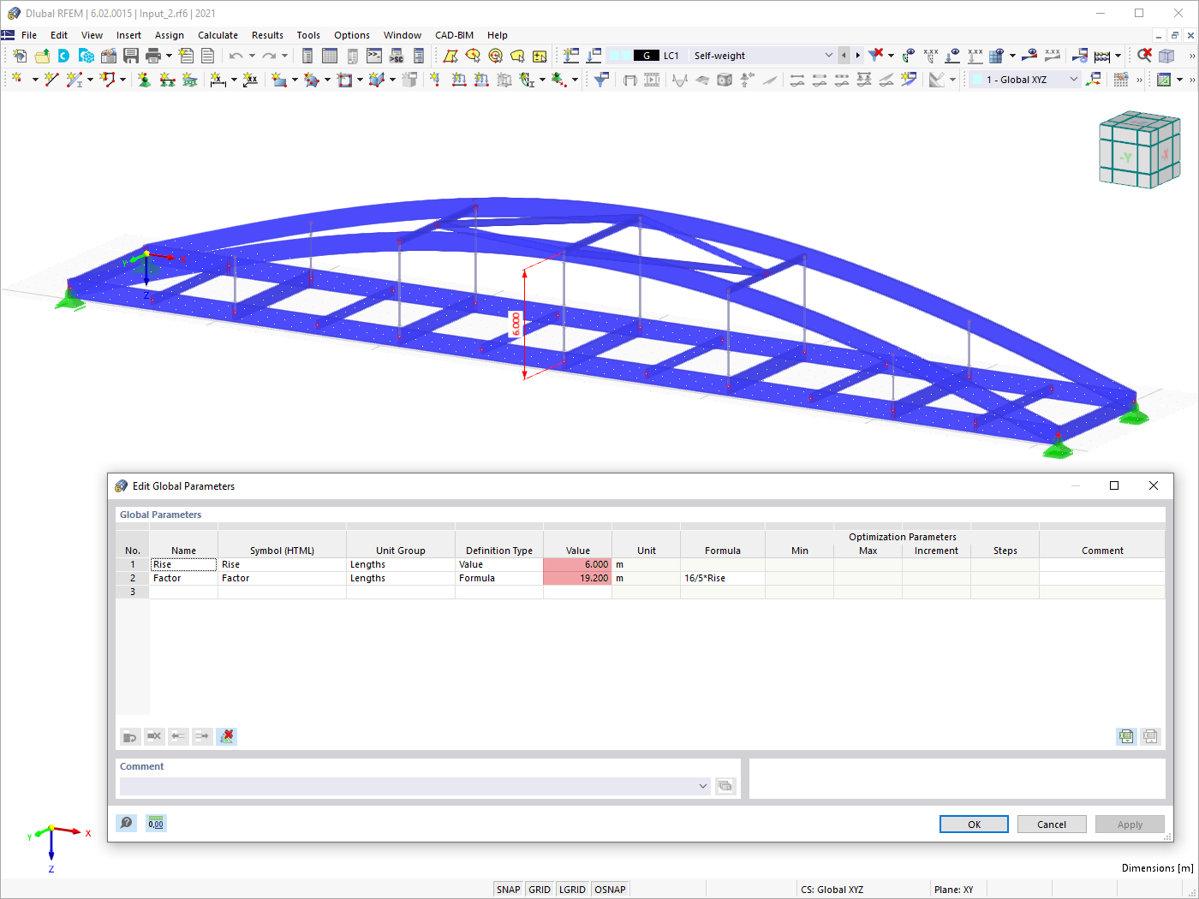Viewport: 1199px width, 899px height.
Task: Open the Comment dropdown in the dialog
Action: [702, 785]
